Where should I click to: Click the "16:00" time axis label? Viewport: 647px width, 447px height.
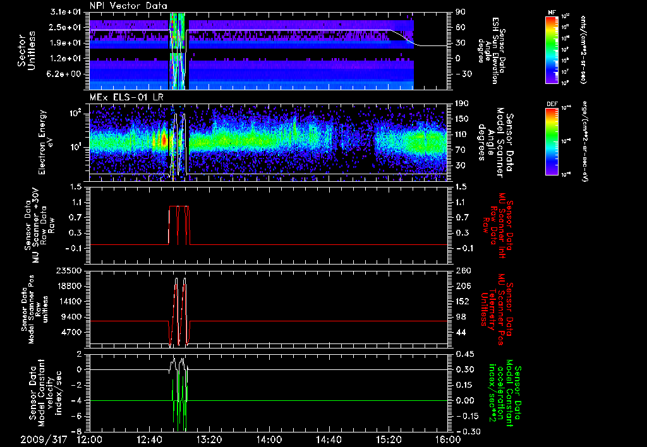click(x=448, y=440)
